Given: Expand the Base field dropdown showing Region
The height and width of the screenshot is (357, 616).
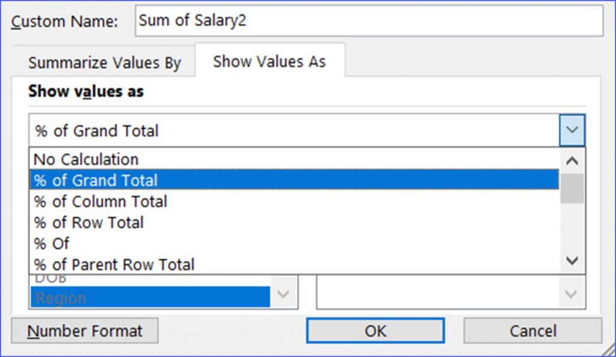Looking at the screenshot, I should (283, 294).
